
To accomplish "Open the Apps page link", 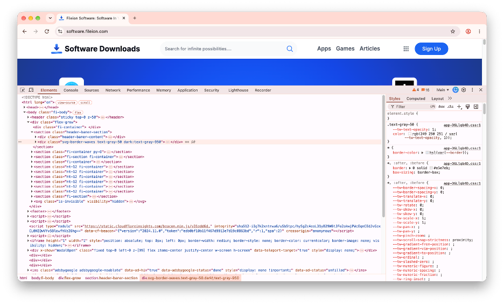I will (324, 48).
